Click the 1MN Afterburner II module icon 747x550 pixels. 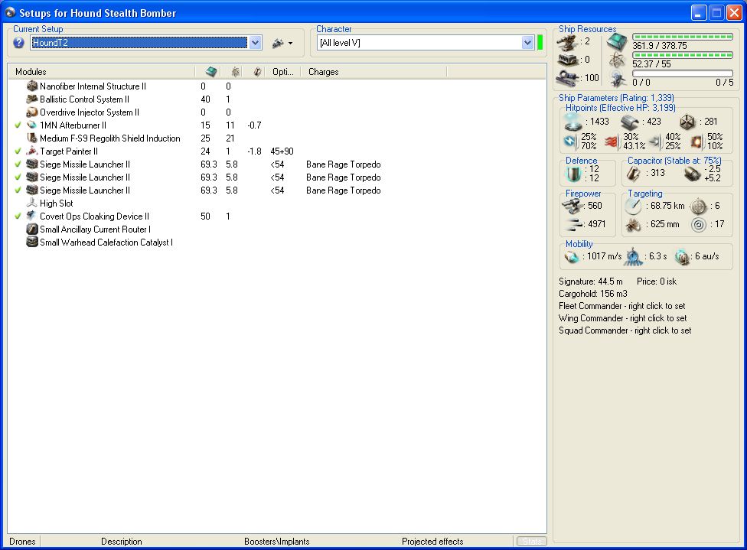32,125
